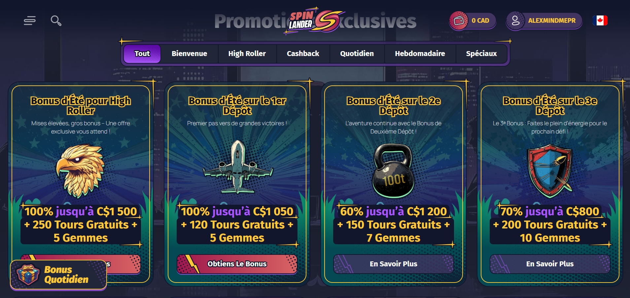Open the wallet balance icon
The image size is (630, 298).
coord(459,21)
